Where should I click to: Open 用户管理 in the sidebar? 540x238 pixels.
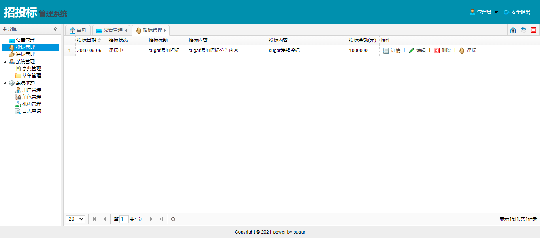point(32,90)
